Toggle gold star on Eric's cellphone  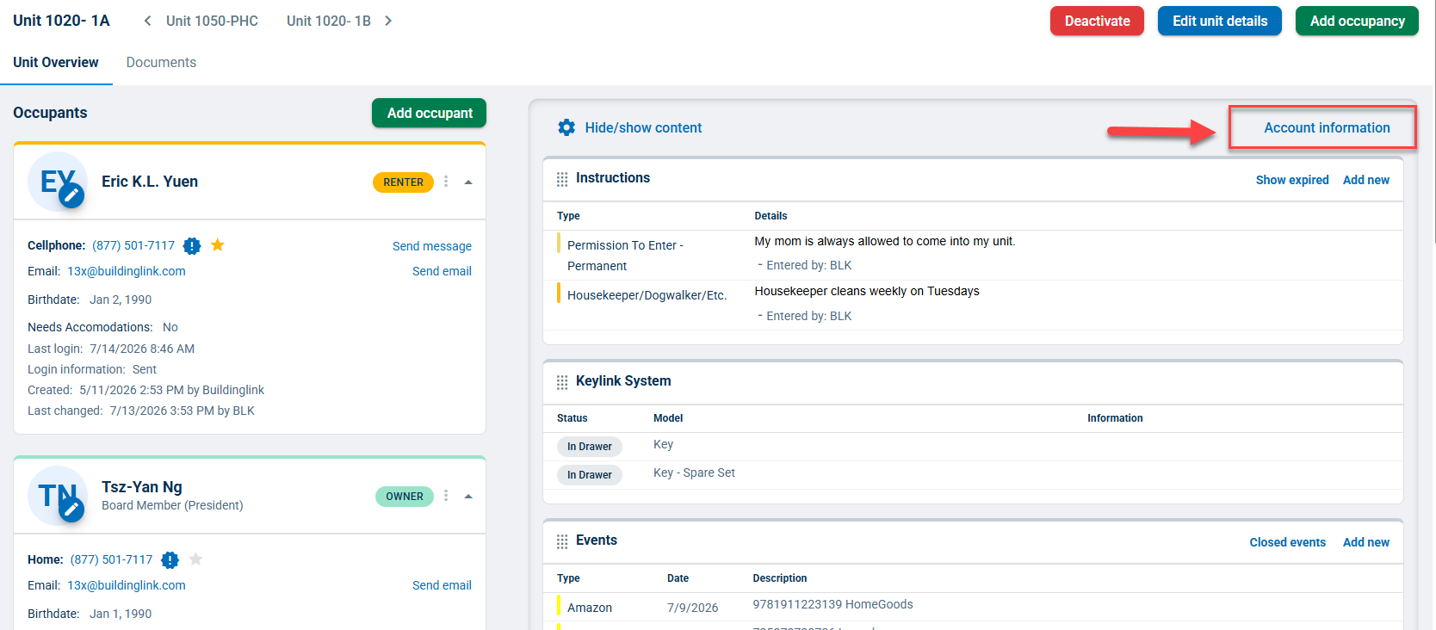click(x=218, y=245)
